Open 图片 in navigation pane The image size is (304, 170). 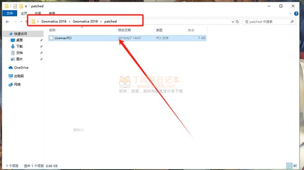[19, 60]
